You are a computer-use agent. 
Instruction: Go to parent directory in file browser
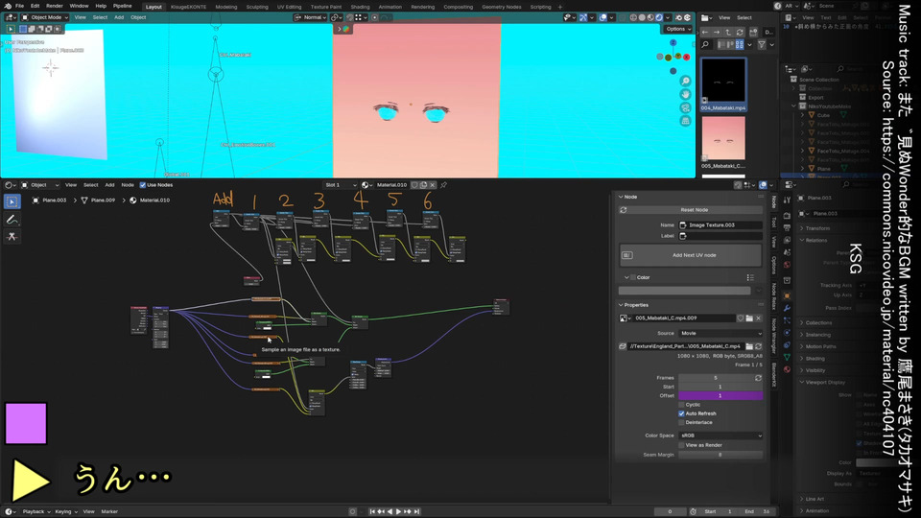(x=728, y=33)
